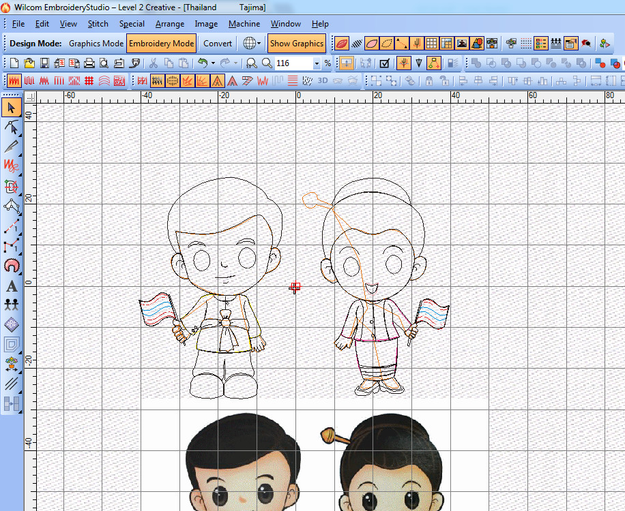Open the Team Names tool

coord(12,305)
